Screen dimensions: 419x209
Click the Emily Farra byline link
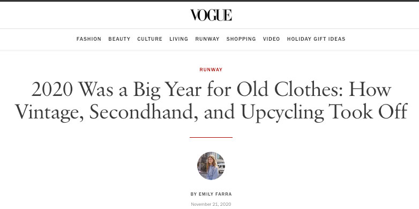[x=215, y=194]
